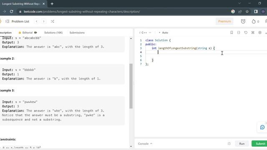
Task: Switch to the Description tab
Action: pyautogui.click(x=5, y=32)
